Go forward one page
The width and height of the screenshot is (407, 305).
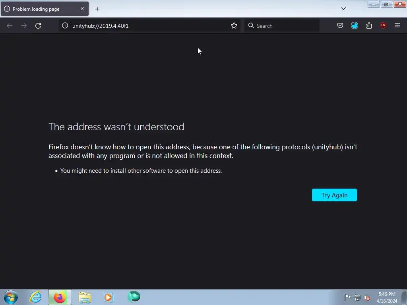point(24,26)
